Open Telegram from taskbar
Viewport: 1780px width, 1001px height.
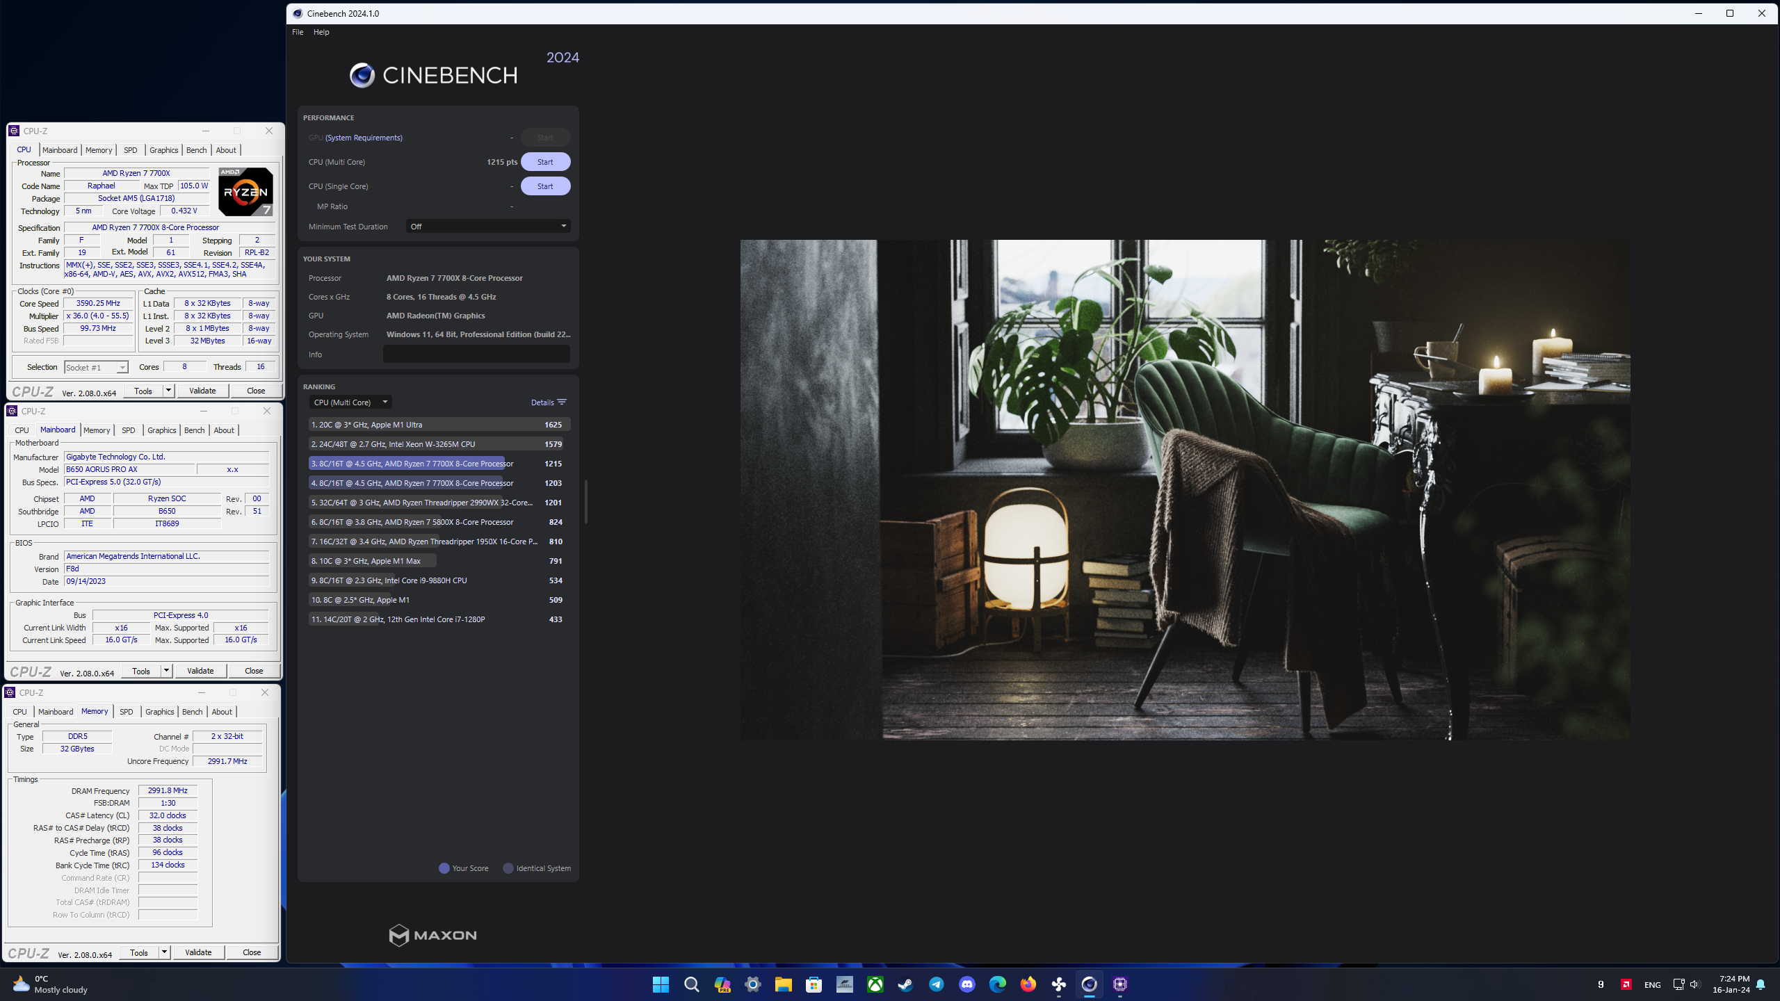coord(936,984)
